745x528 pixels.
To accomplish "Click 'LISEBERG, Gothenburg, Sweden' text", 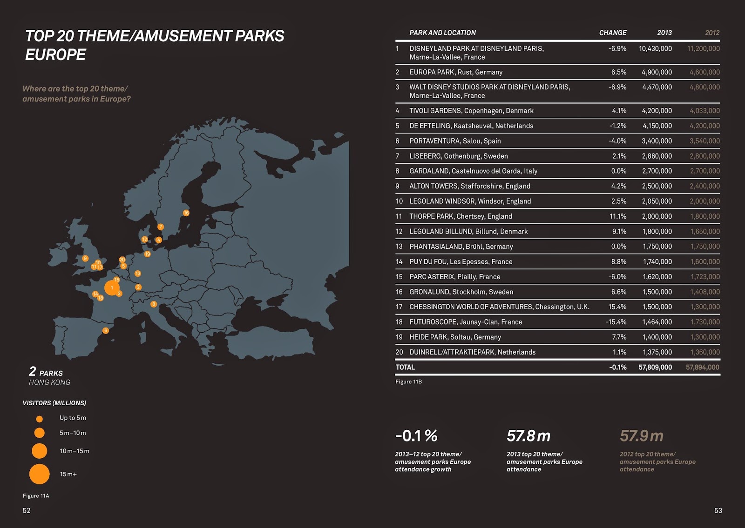I will point(459,156).
